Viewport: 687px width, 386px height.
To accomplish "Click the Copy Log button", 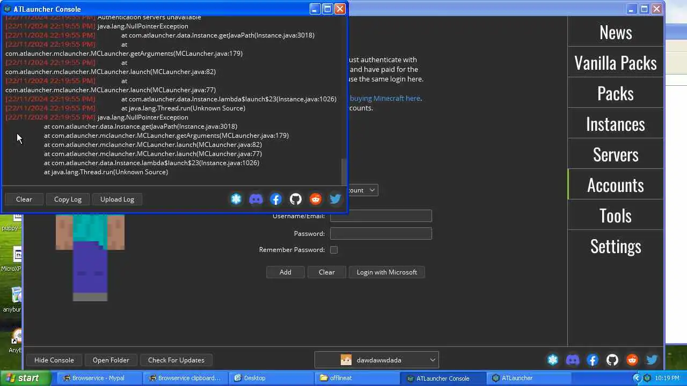I will 68,199.
